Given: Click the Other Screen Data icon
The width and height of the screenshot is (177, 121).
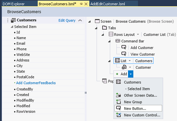Looking at the screenshot, I should pos(118,95).
